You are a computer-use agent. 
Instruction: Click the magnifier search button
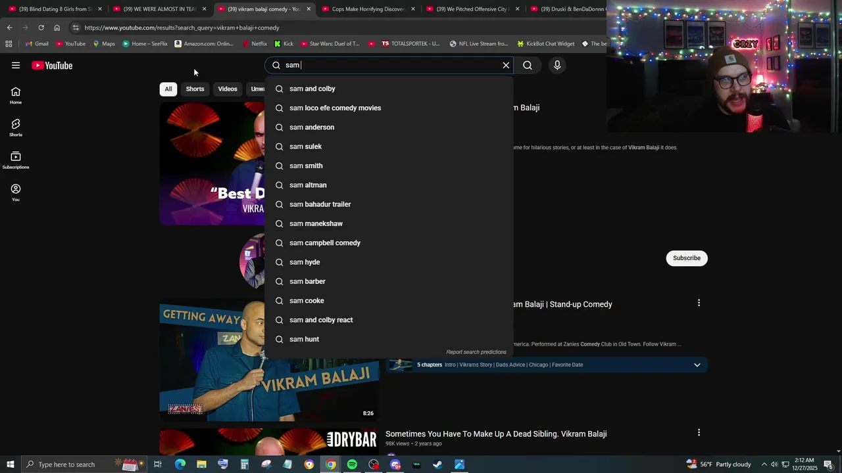click(528, 65)
